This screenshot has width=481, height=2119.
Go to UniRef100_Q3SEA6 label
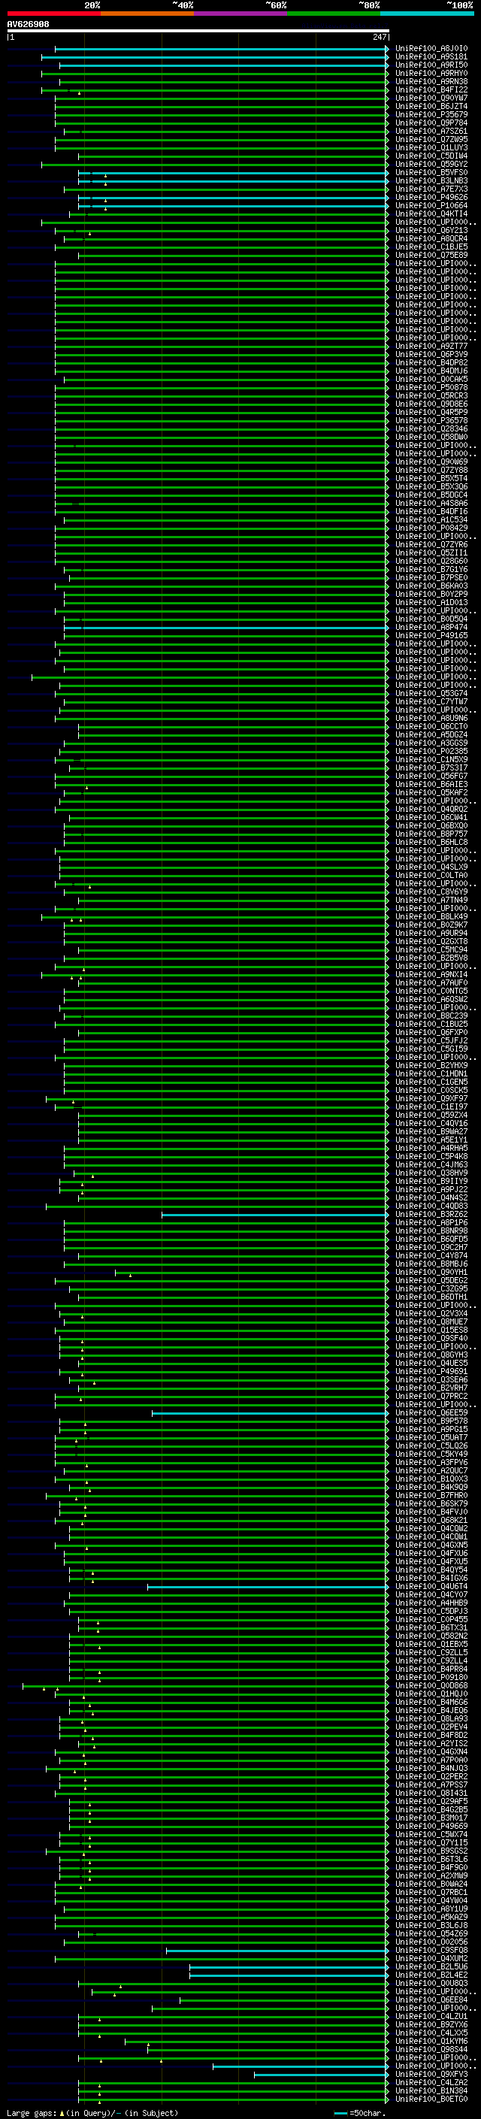click(431, 1379)
